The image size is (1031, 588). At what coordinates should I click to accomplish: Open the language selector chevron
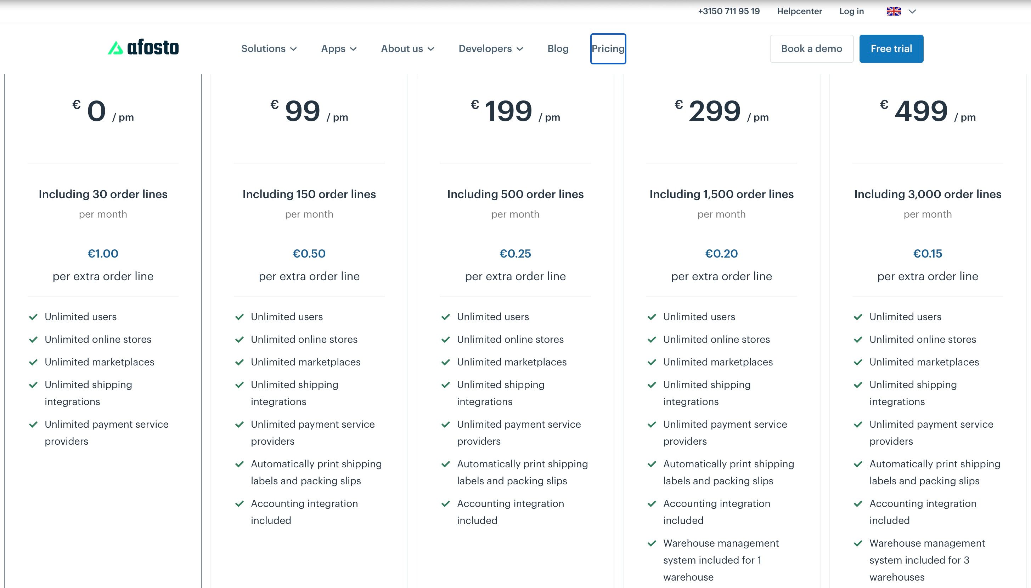point(912,11)
